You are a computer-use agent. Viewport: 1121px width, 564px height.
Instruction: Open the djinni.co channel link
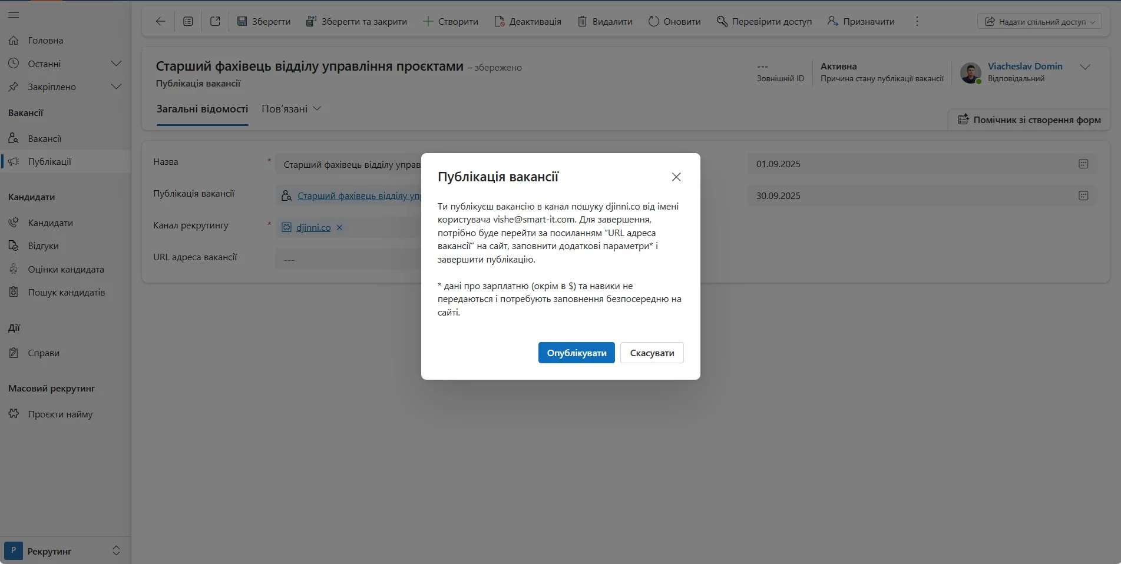[312, 228]
